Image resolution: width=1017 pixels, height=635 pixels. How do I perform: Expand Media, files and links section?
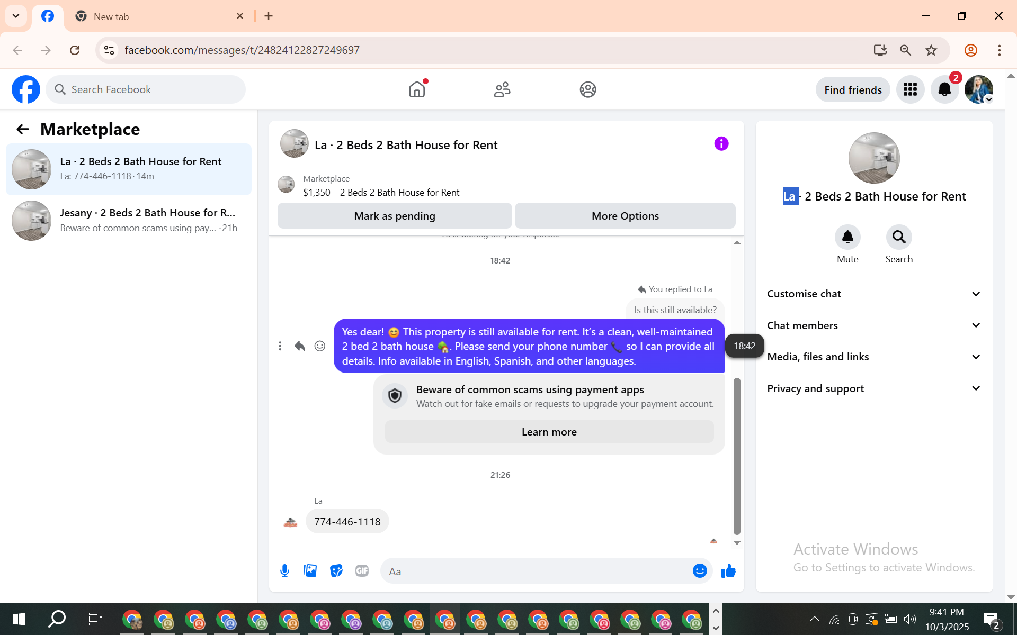click(874, 357)
